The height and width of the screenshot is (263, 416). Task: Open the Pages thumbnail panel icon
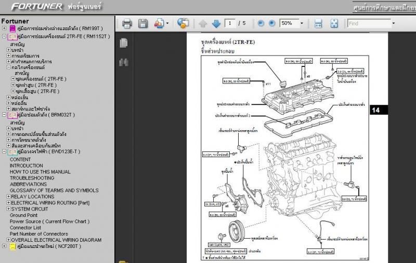click(x=123, y=43)
